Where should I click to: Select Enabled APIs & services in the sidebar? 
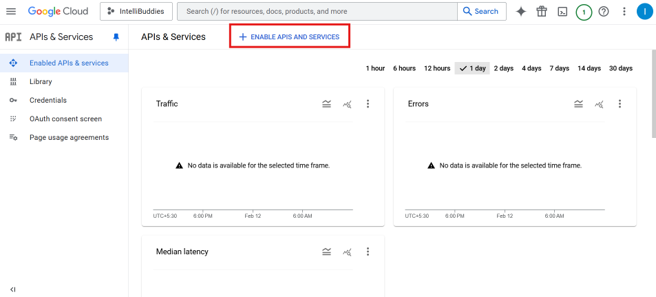(64, 63)
